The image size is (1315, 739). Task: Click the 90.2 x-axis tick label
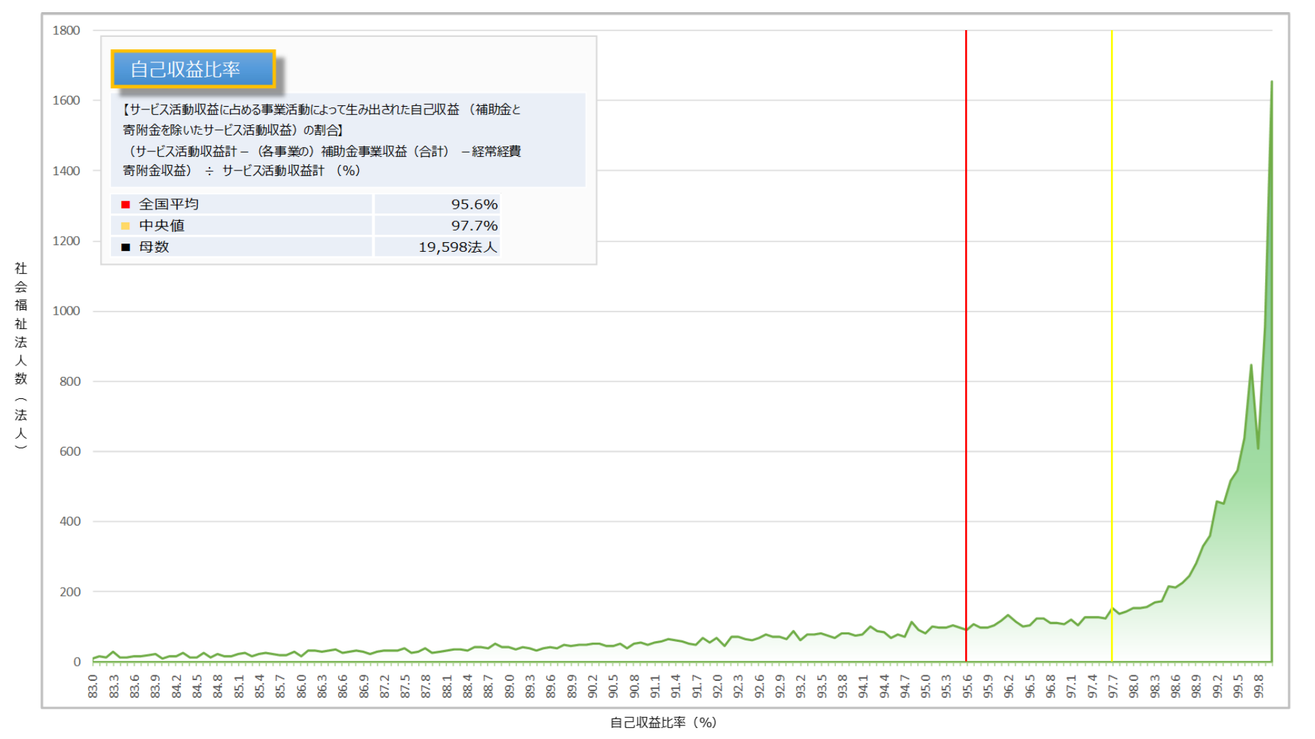593,686
